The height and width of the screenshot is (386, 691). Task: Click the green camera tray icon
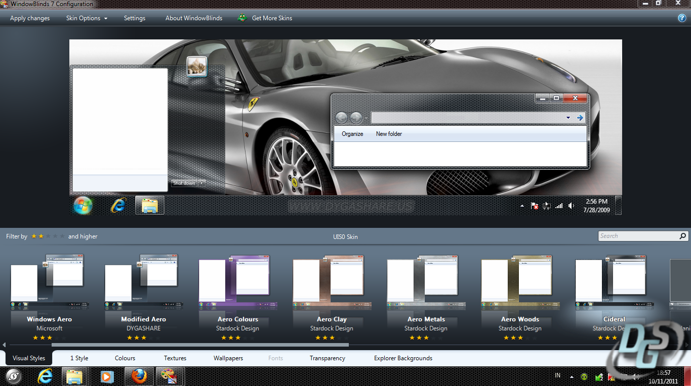click(x=585, y=376)
